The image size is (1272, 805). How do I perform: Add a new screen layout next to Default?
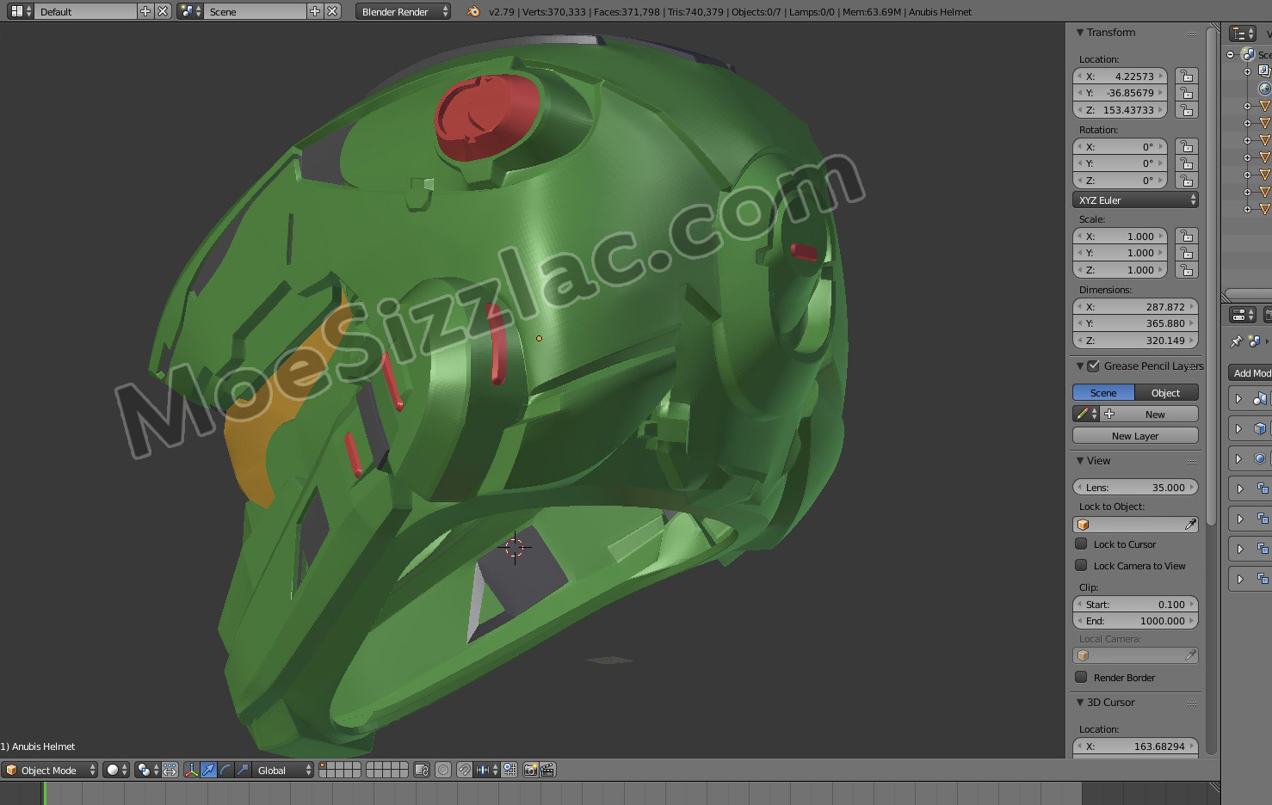pyautogui.click(x=145, y=11)
